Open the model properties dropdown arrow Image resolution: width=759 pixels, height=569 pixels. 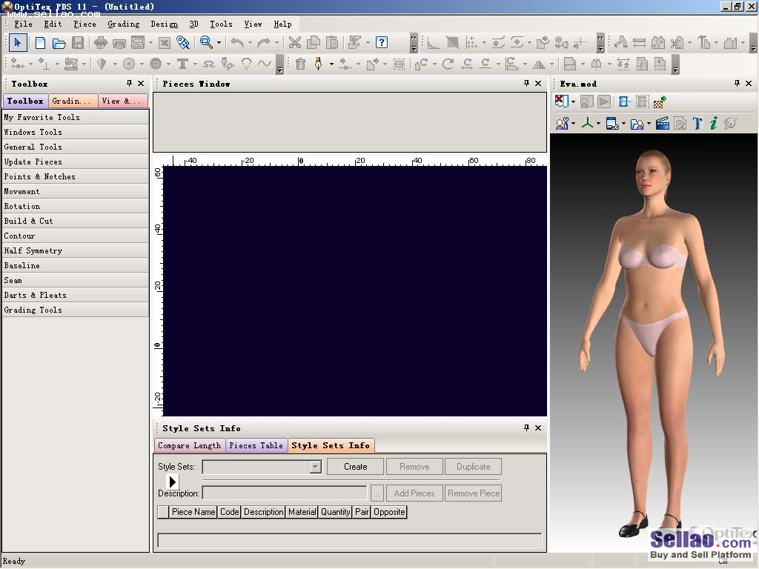tap(574, 124)
